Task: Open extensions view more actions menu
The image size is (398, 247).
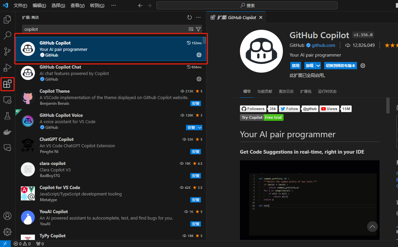Action: pos(198,17)
